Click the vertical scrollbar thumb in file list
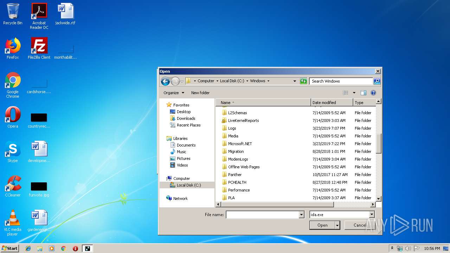450x253 pixels. [x=379, y=143]
